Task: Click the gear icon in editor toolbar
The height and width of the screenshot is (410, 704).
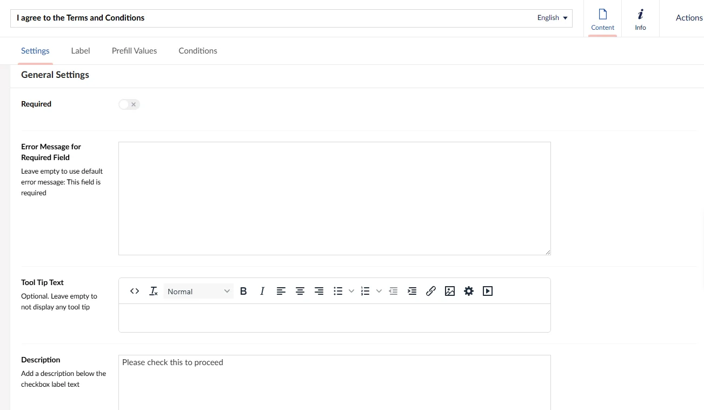Action: pyautogui.click(x=469, y=291)
